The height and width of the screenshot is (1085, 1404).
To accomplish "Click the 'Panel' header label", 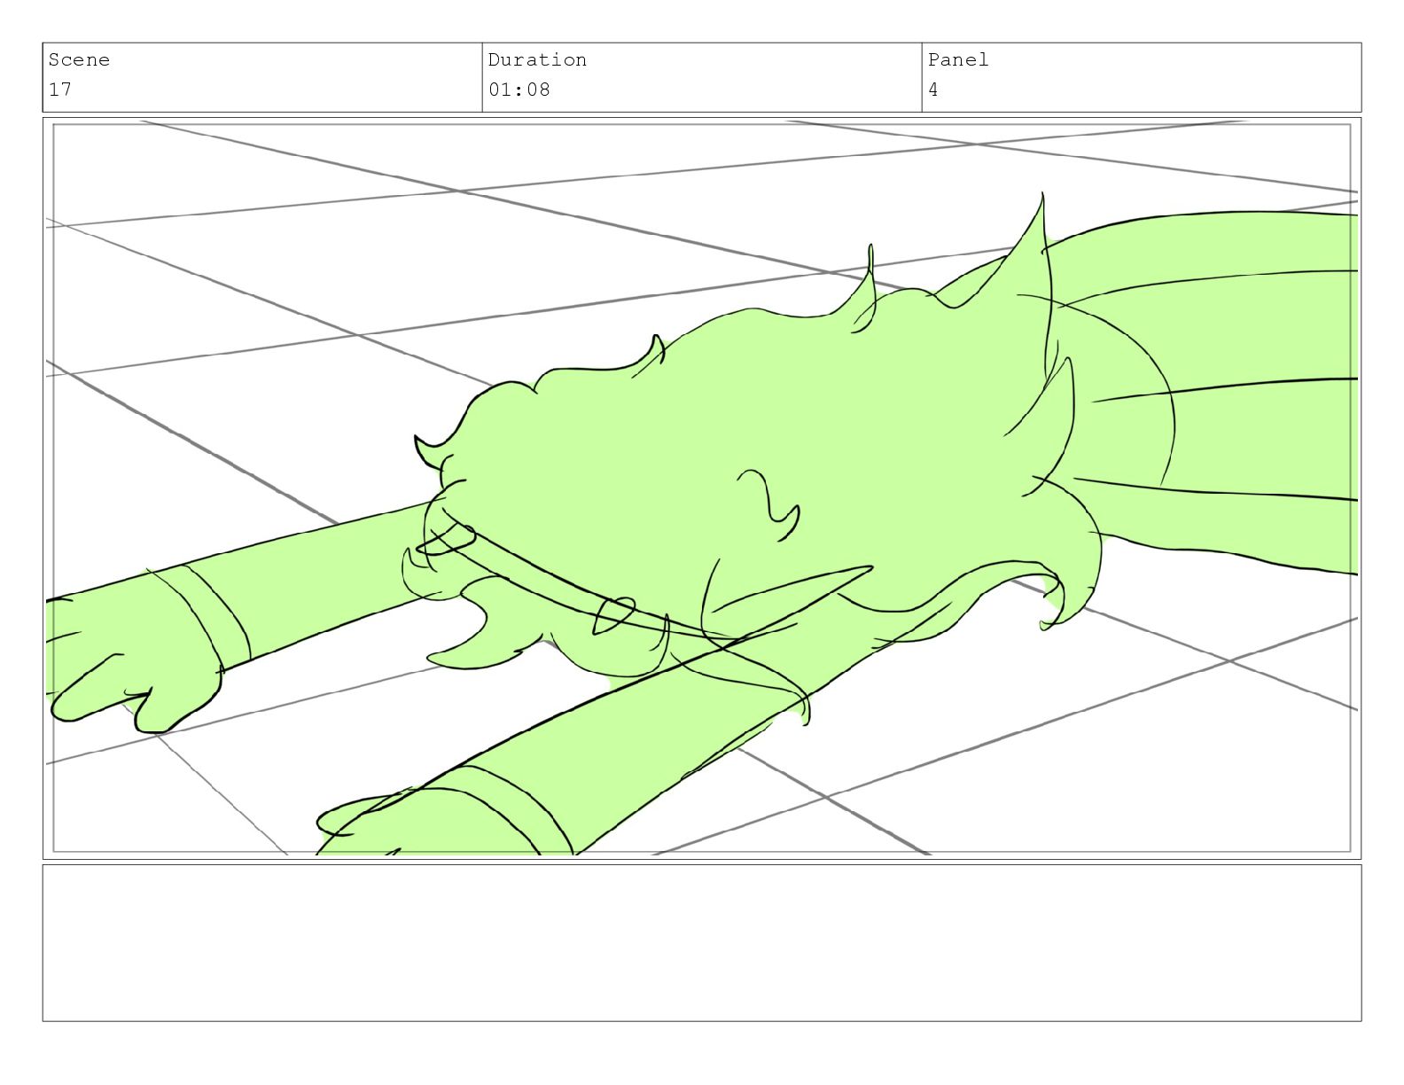I will tap(958, 60).
